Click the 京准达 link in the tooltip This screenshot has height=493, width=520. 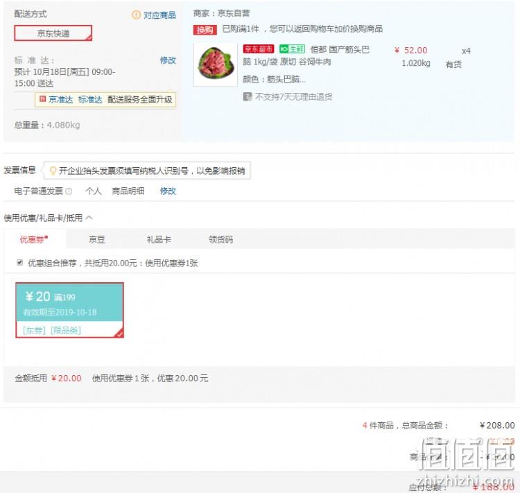pos(61,100)
